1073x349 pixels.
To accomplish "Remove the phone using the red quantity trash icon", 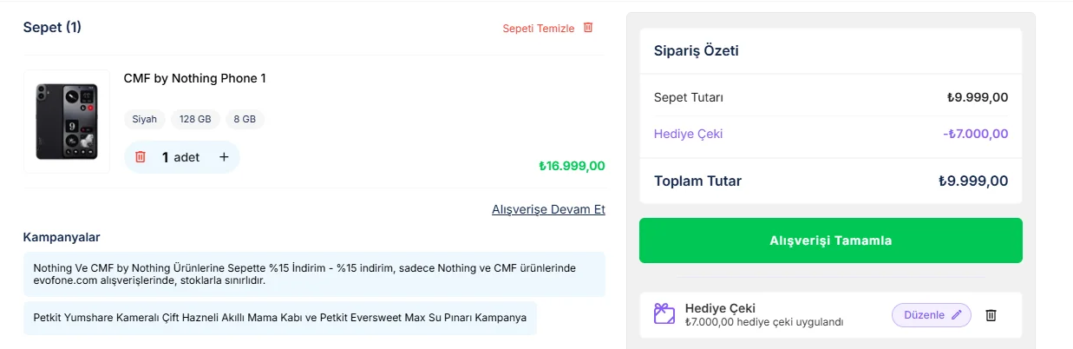I will click(141, 157).
